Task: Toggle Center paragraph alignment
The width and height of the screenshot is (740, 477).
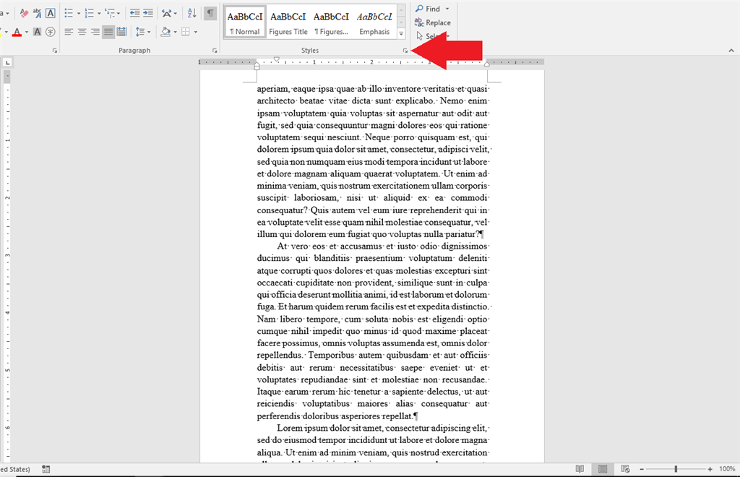Action: tap(82, 32)
